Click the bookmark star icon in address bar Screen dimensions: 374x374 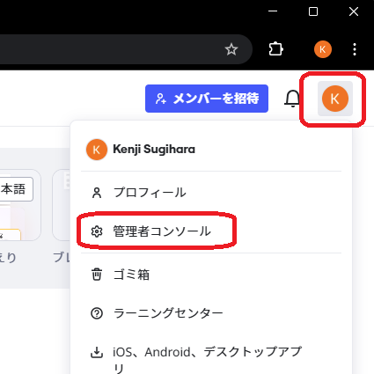click(231, 49)
